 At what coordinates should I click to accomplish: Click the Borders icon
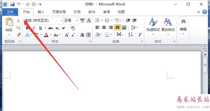click(107, 35)
